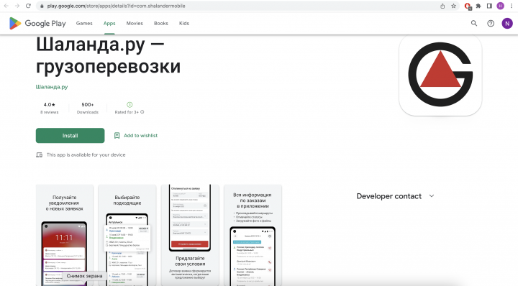Select the Apps tab

(109, 24)
